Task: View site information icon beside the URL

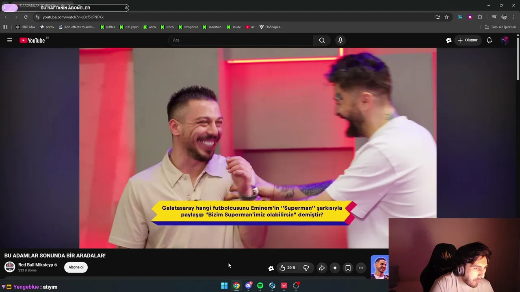Action: click(x=37, y=17)
